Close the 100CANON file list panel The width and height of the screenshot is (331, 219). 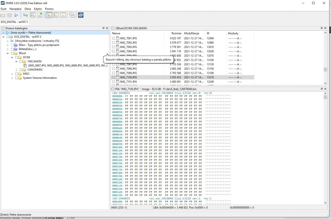pos(325,28)
